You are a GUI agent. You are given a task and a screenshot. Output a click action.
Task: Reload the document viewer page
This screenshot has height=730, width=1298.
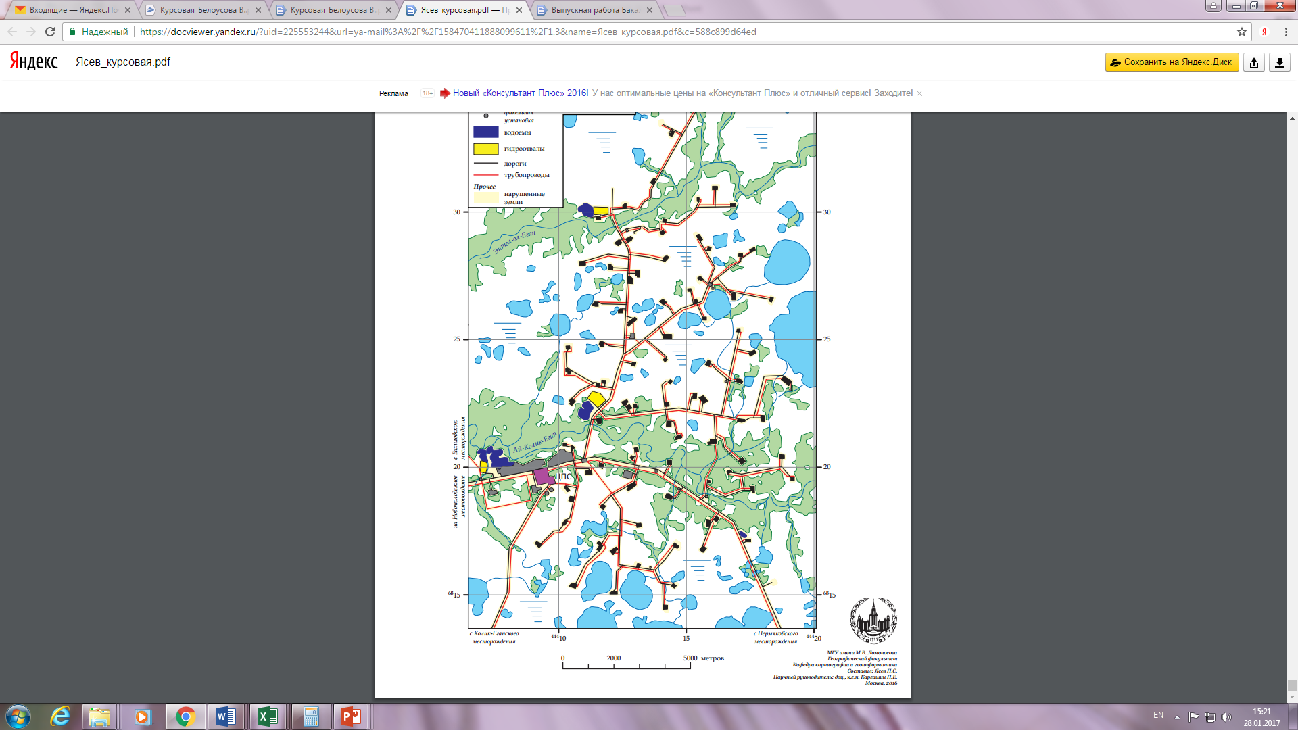(x=50, y=32)
